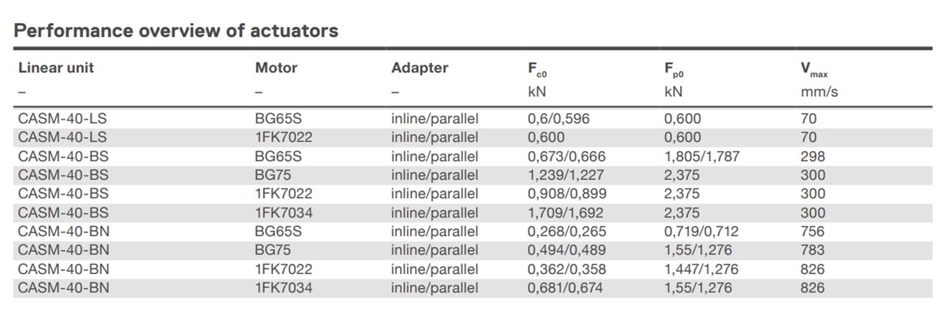This screenshot has width=948, height=317.
Task: Click the "Performance overview of actuators" heading
Action: 176,31
